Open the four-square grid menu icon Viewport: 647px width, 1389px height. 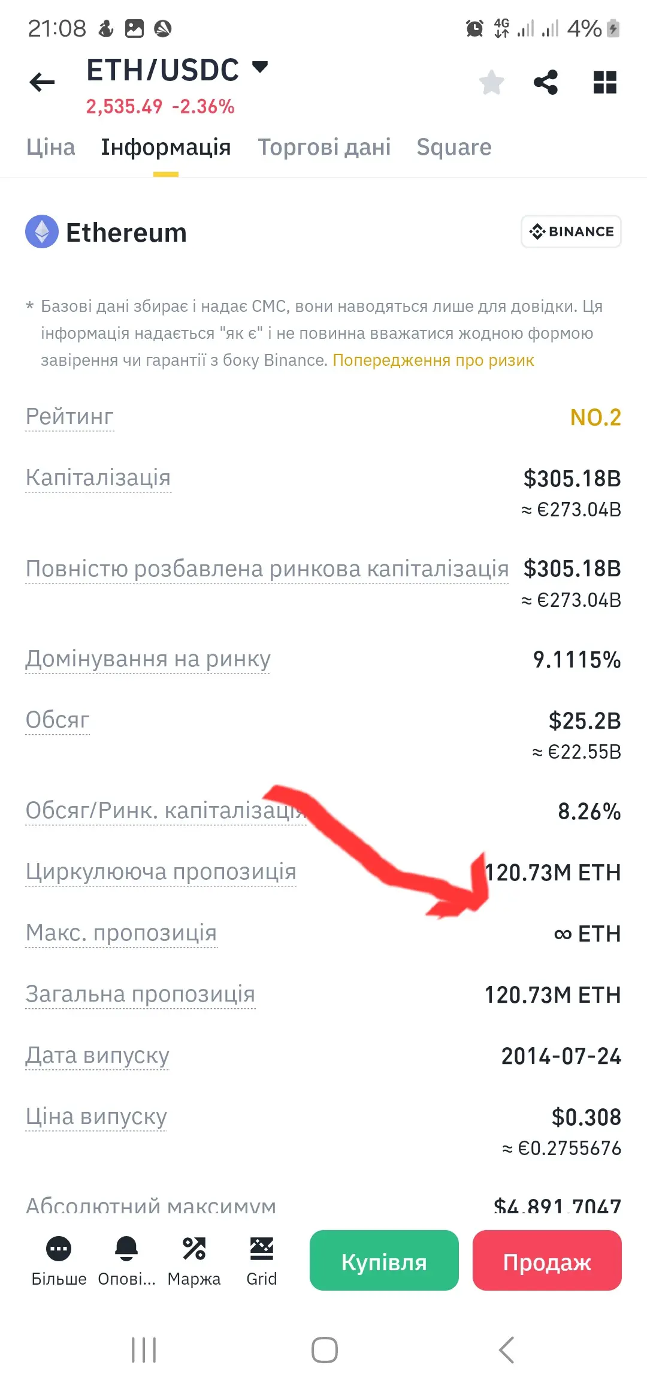pyautogui.click(x=604, y=82)
